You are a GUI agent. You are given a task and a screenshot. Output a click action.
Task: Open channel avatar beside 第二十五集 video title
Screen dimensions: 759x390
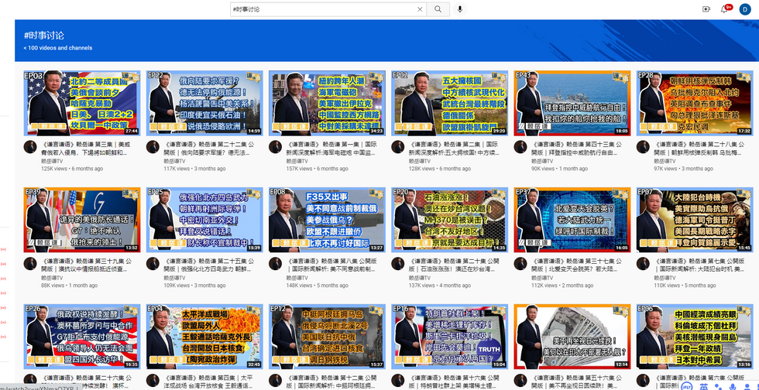tap(153, 264)
